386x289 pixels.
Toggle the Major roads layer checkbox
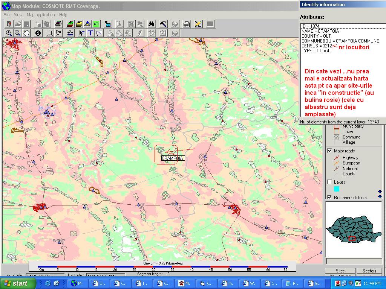329,151
